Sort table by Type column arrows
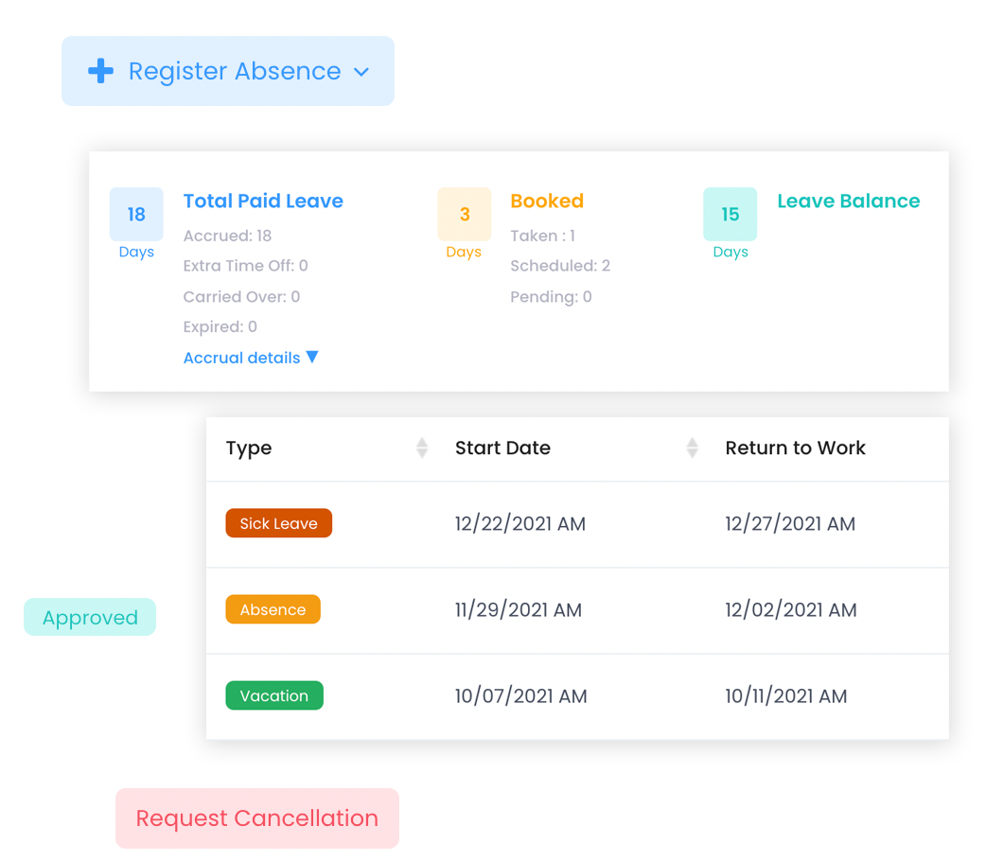 [x=422, y=448]
